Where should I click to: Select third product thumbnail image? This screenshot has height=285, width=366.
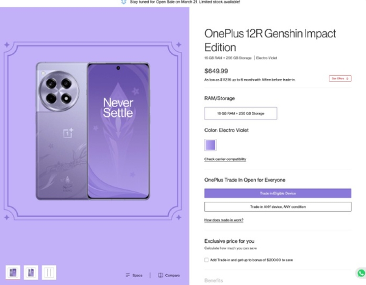(x=49, y=272)
